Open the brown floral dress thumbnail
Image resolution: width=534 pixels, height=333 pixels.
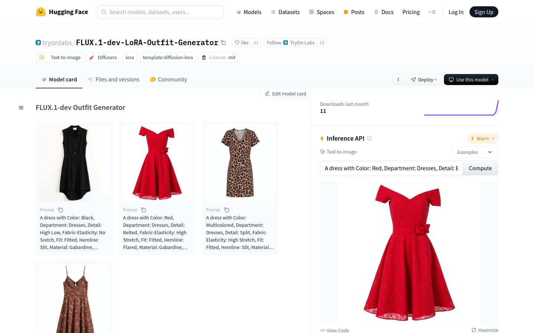74,299
